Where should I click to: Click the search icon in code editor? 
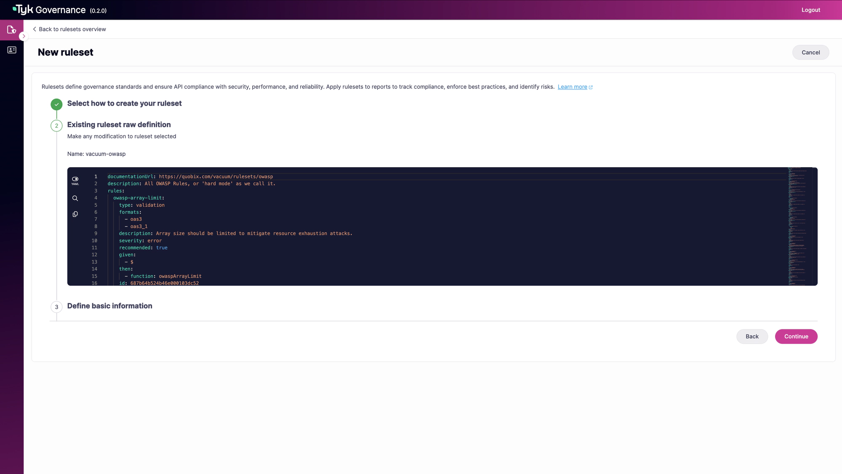75,198
